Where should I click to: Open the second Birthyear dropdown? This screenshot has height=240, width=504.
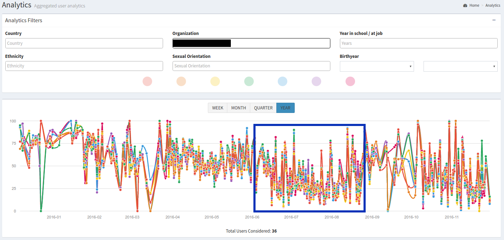tap(461, 66)
